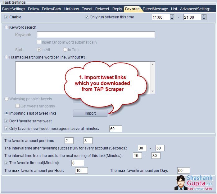Select the Favorite tab
The width and height of the screenshot is (217, 194).
(132, 9)
